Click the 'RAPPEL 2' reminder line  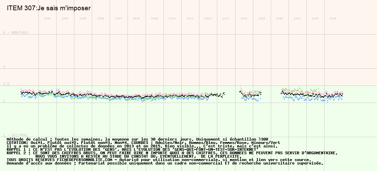pos(172,153)
